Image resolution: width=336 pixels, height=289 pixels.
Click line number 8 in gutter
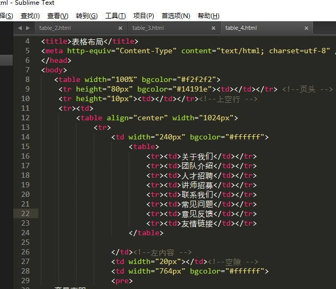pos(28,79)
